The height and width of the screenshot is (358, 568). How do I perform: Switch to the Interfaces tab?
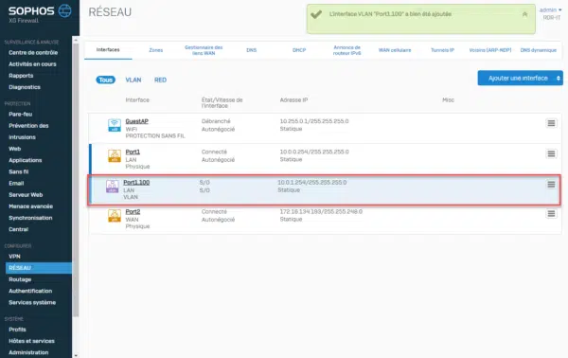point(108,49)
